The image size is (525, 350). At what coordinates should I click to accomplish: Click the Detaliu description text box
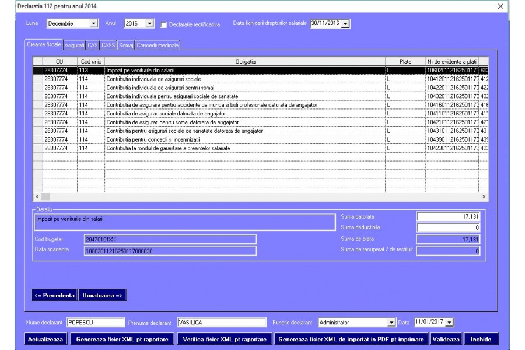point(185,222)
